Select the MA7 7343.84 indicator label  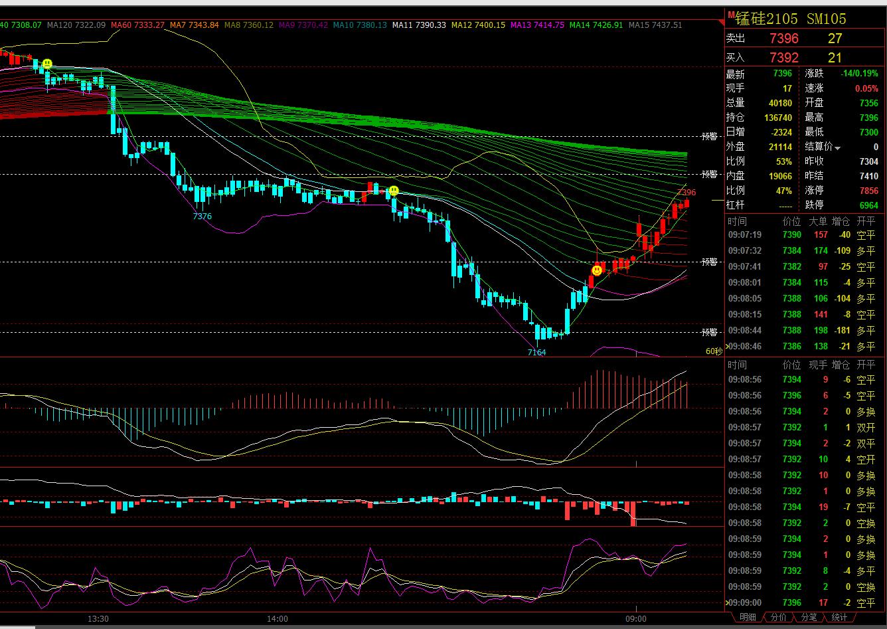pyautogui.click(x=194, y=25)
